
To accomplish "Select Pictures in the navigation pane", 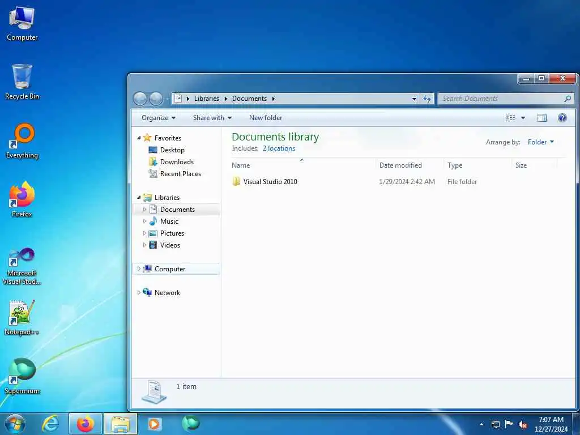I will point(172,233).
